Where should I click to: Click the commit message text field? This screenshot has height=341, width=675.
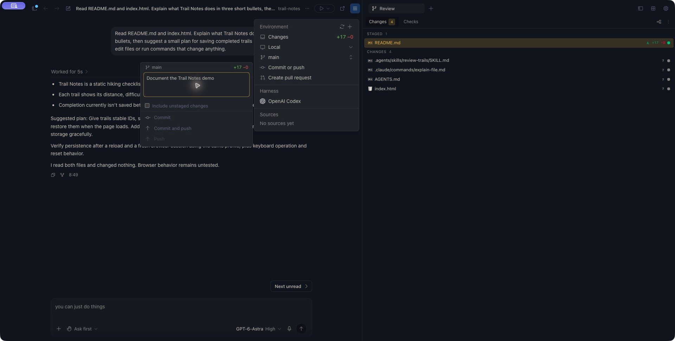[196, 85]
